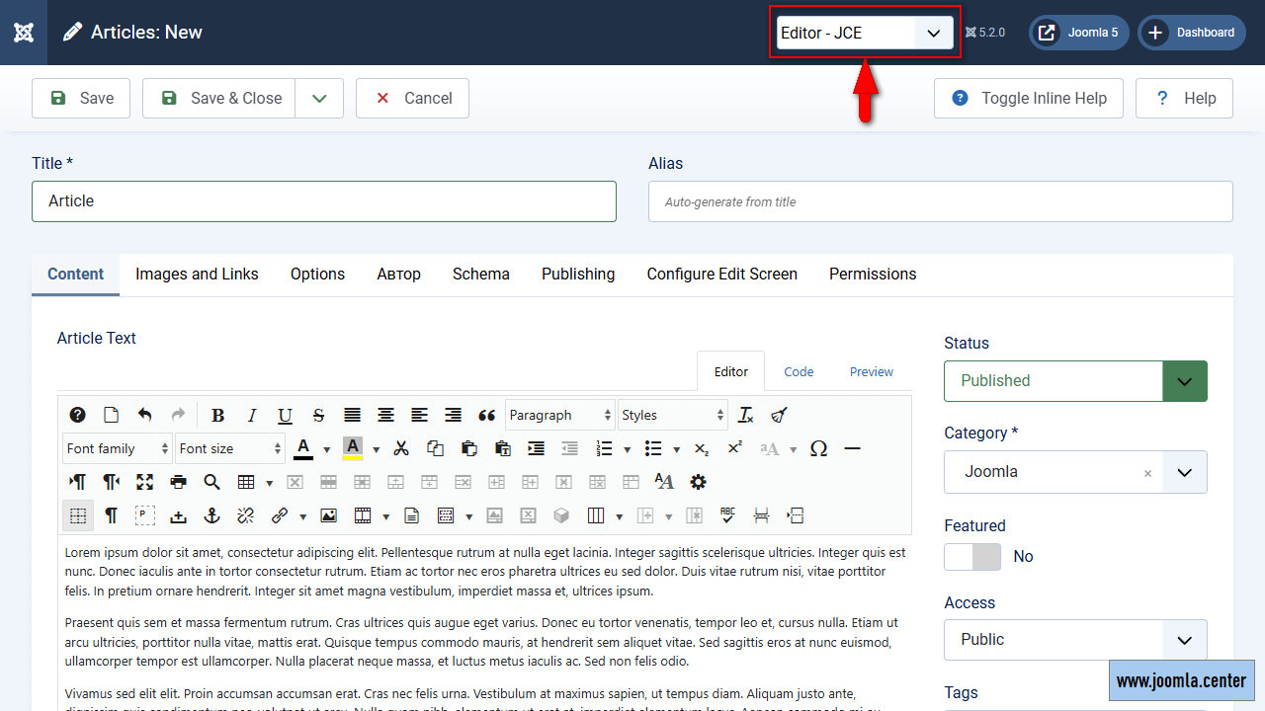This screenshot has height=711, width=1265.
Task: Apply superscript formatting
Action: [735, 448]
